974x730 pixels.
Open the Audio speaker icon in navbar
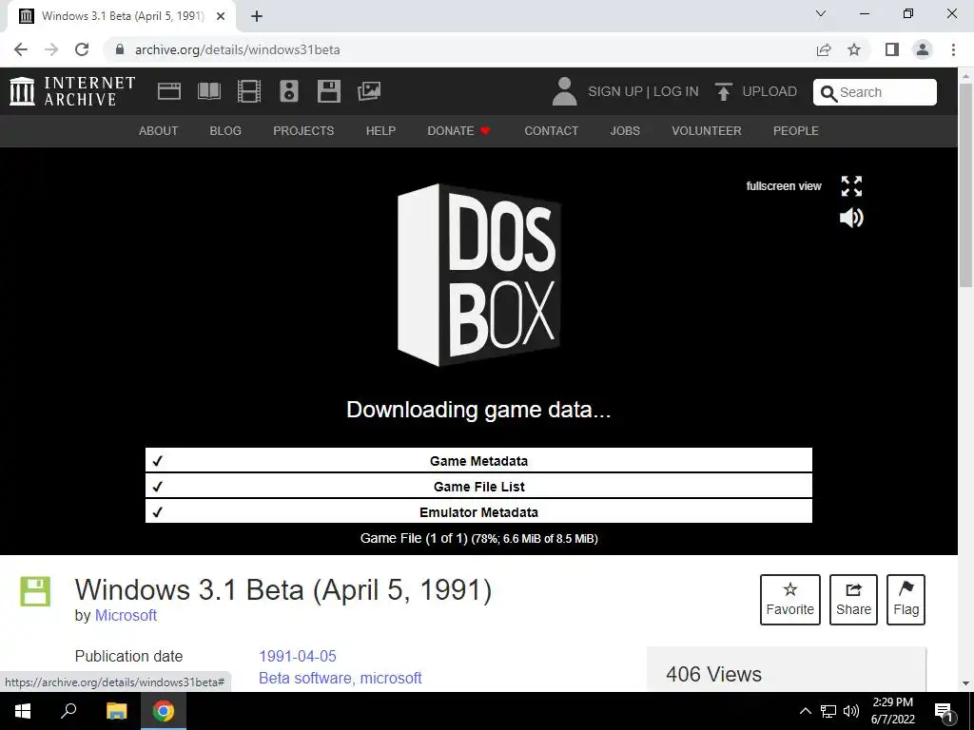(x=289, y=91)
